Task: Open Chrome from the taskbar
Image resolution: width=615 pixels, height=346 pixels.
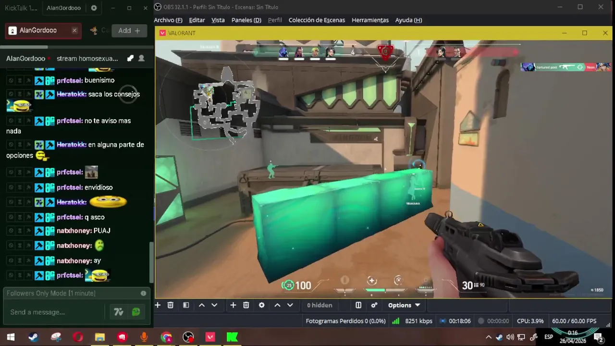Action: [166, 337]
